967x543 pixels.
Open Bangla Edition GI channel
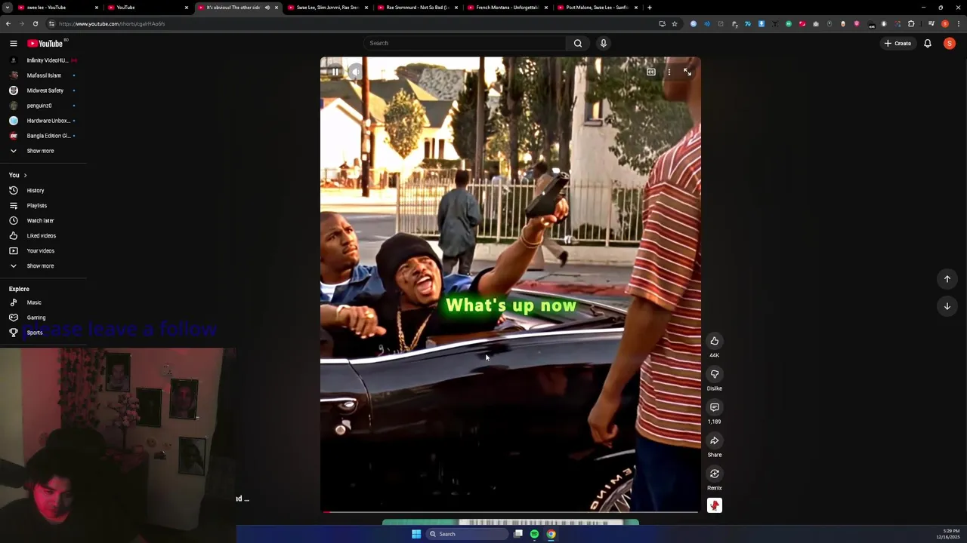click(43, 136)
